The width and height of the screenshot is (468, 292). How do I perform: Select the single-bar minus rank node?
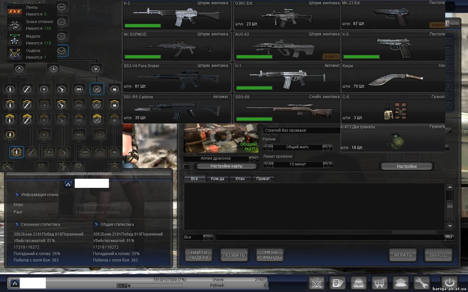[x=61, y=7]
